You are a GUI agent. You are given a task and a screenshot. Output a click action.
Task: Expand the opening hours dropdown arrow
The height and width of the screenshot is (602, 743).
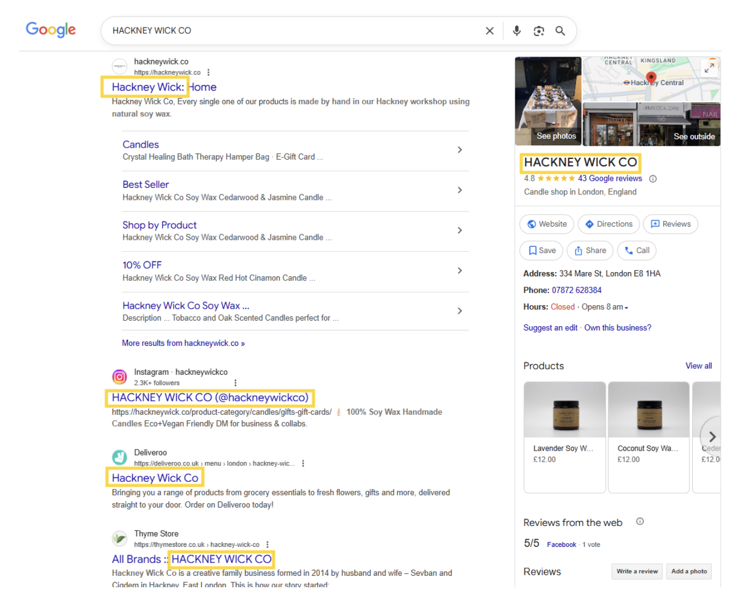(627, 308)
